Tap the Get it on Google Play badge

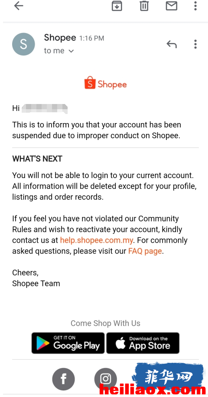pos(68,343)
